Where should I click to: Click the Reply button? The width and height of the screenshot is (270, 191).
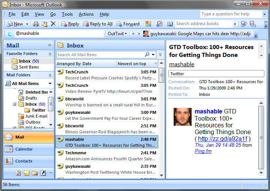70,24
